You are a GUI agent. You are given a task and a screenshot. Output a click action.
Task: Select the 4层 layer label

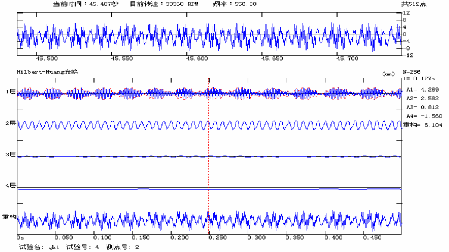pos(8,187)
